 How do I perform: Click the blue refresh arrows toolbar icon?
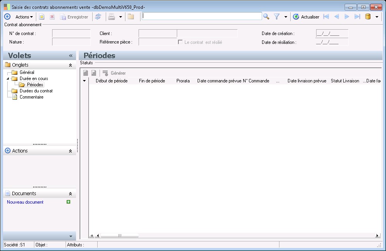tap(98, 17)
